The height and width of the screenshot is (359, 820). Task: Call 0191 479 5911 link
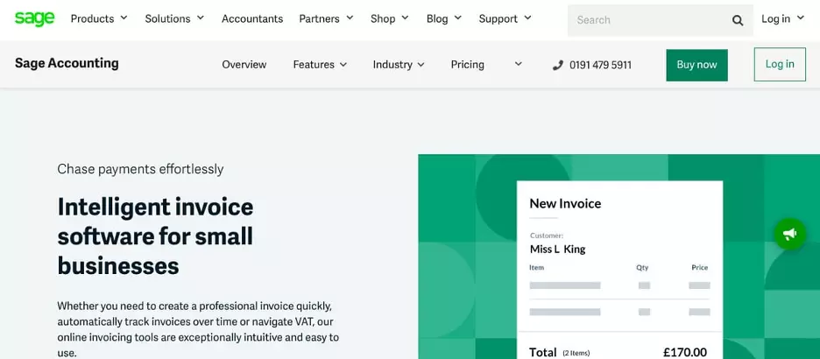[x=600, y=66]
